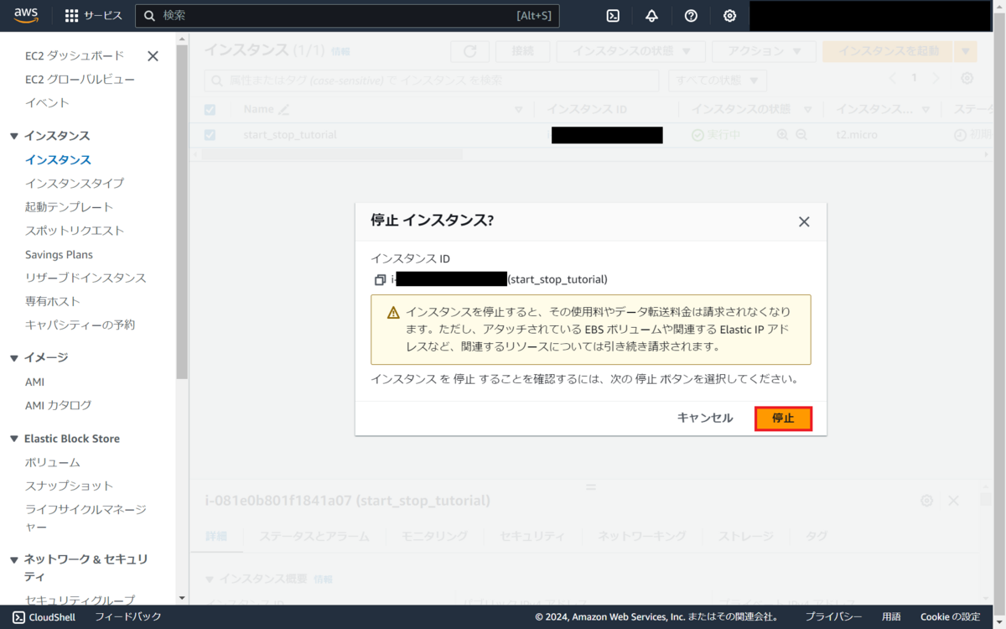The image size is (1006, 629).
Task: Collapse the Elastic Block Store section
Action: click(x=14, y=439)
